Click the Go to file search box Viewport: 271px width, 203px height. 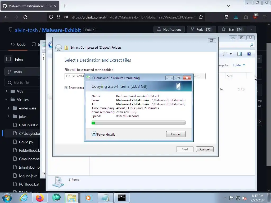(22, 82)
